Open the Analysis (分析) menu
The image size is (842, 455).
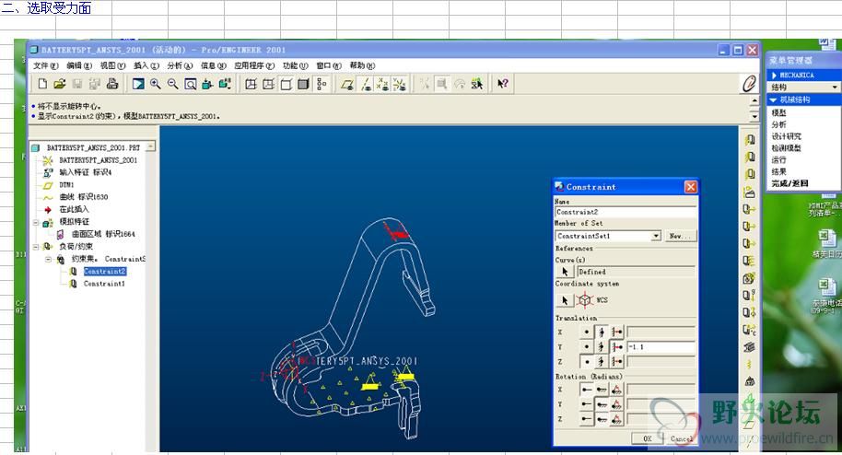pos(180,65)
